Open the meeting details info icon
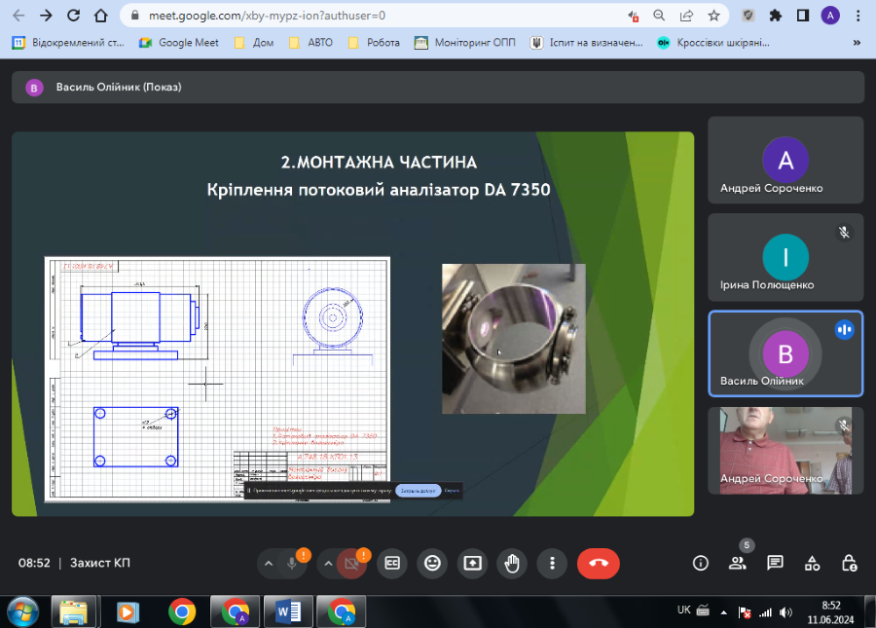 [700, 563]
